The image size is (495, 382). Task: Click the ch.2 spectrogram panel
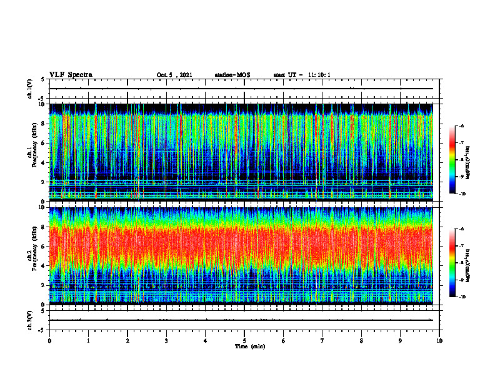[x=241, y=256]
